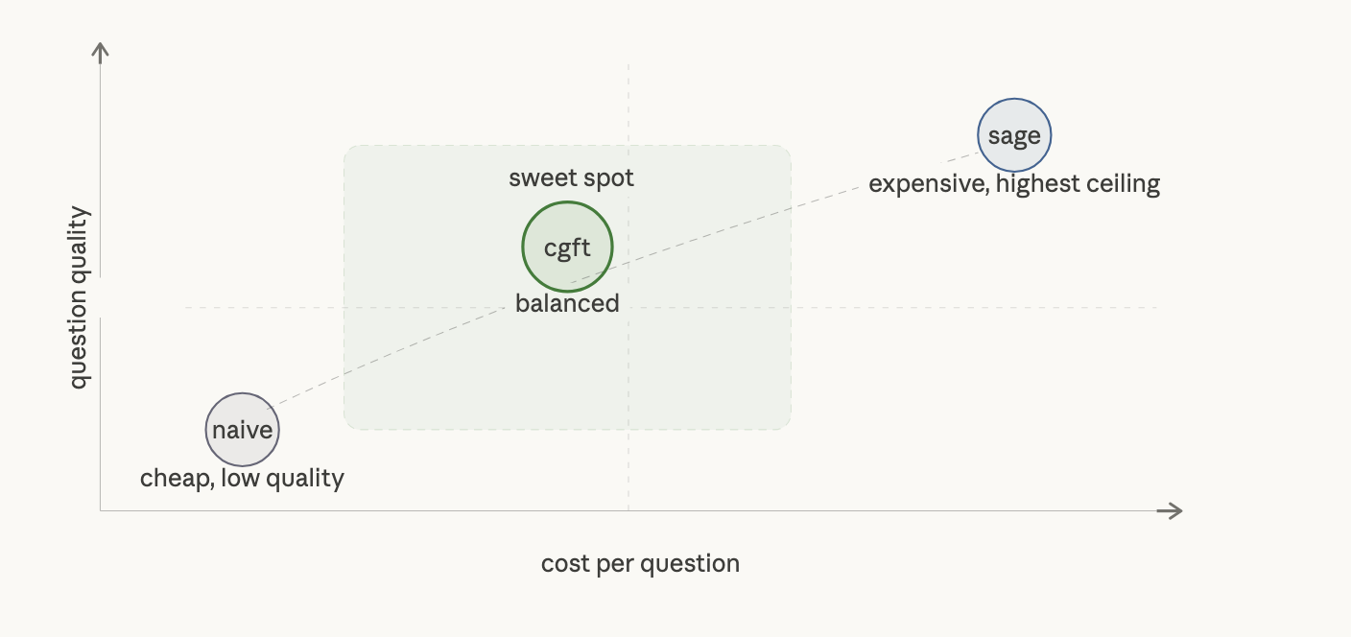Viewport: 1351px width, 637px height.
Task: Click the horizontal x-axis line
Action: (x=633, y=510)
